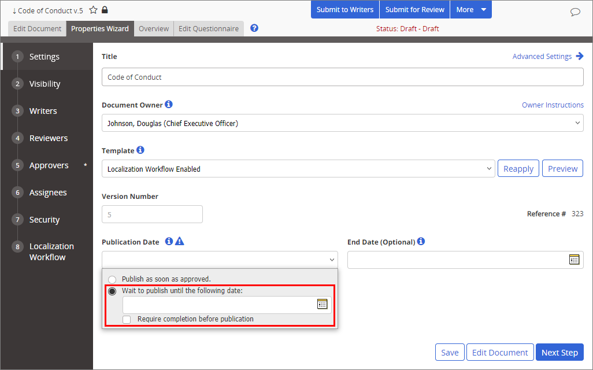Click the End Date input field
Image resolution: width=593 pixels, height=370 pixels.
(465, 260)
